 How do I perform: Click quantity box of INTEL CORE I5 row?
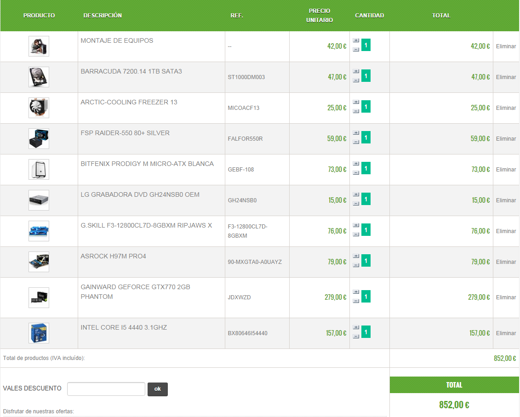366,332
